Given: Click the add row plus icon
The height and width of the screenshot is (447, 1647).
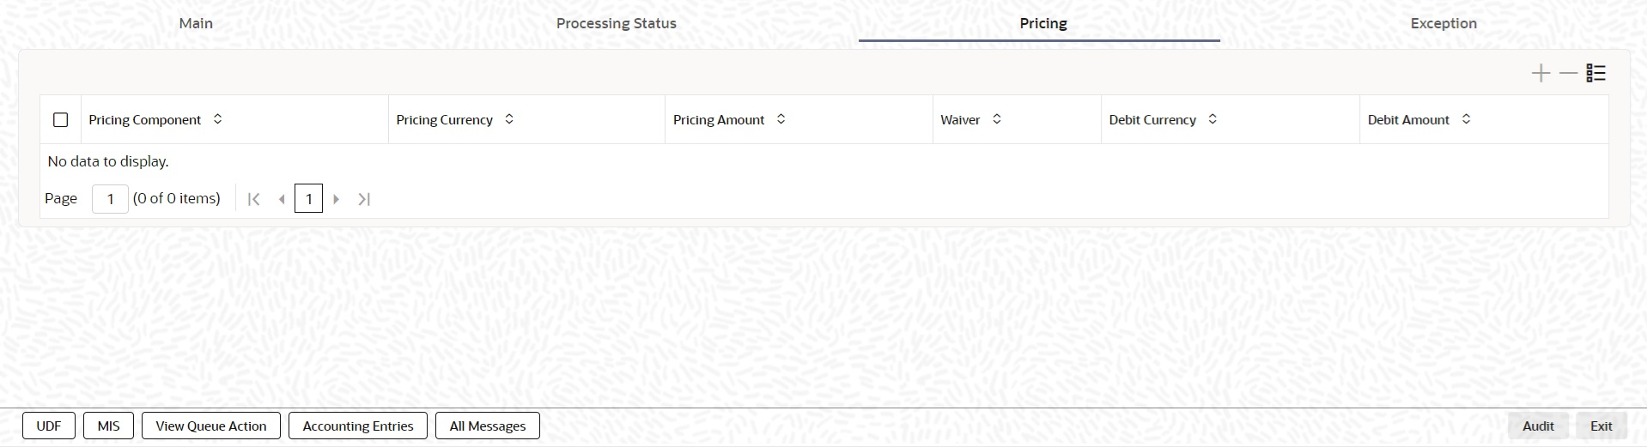Looking at the screenshot, I should 1541,74.
